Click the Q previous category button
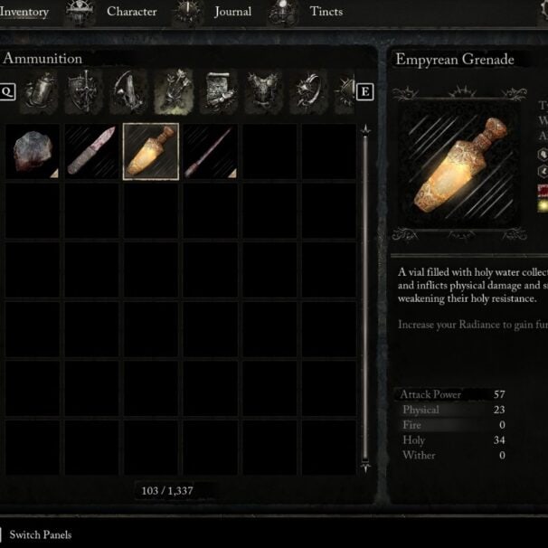548x548 pixels. pyautogui.click(x=7, y=92)
